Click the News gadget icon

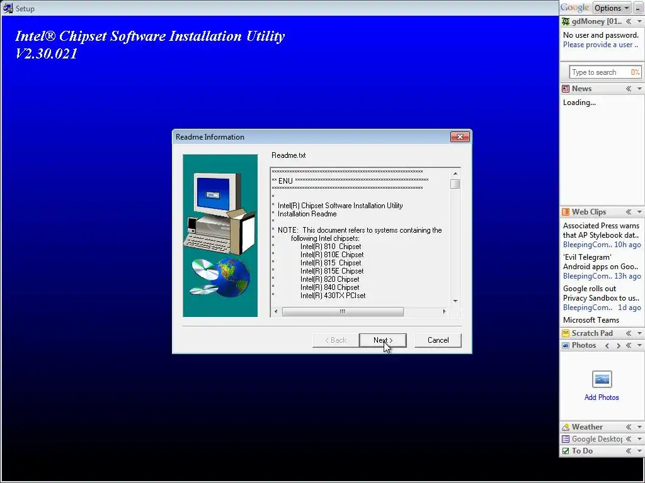(x=566, y=89)
